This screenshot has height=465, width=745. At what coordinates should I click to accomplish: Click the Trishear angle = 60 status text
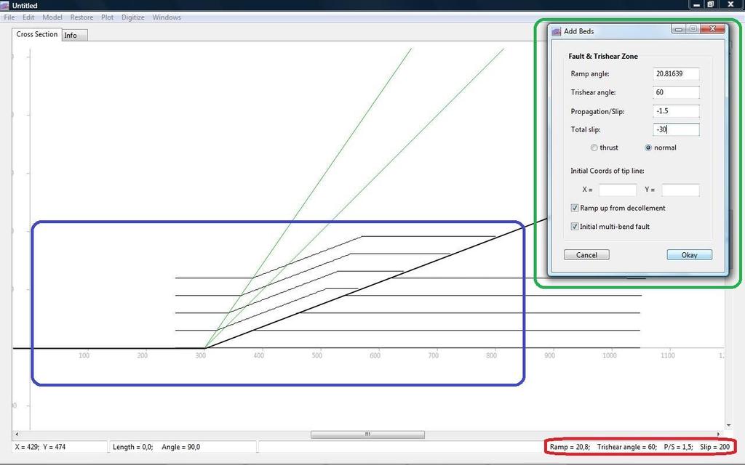pos(626,447)
